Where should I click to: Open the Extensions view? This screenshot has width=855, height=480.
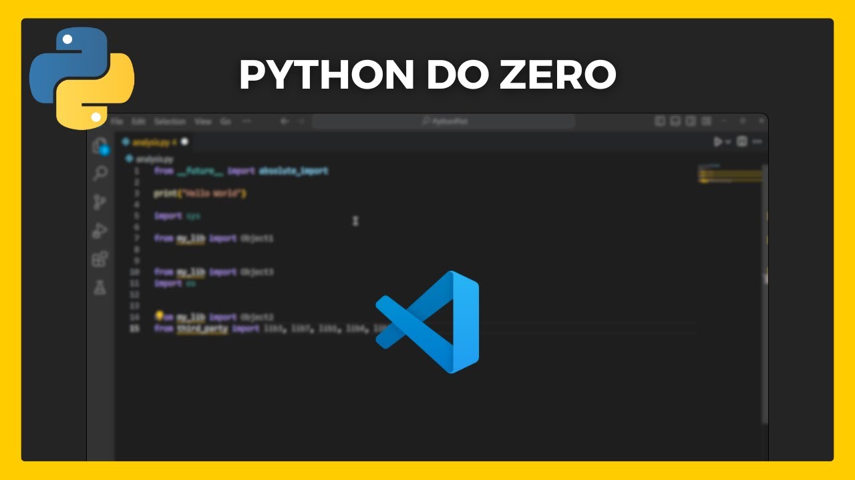click(100, 259)
